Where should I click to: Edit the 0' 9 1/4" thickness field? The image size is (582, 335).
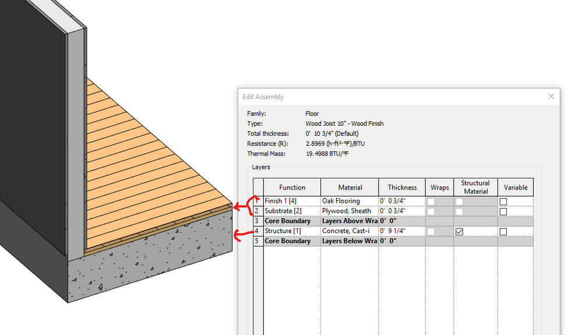click(402, 231)
